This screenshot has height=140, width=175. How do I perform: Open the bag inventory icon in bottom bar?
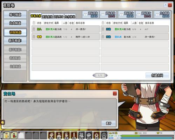[x=59, y=135]
